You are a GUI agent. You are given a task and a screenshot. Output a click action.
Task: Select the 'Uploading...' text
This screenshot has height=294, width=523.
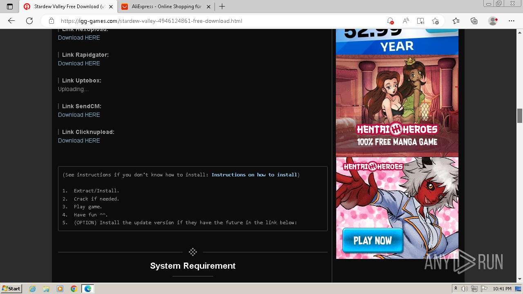pyautogui.click(x=73, y=89)
